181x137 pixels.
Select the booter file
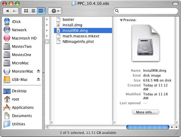pyautogui.click(x=83, y=20)
